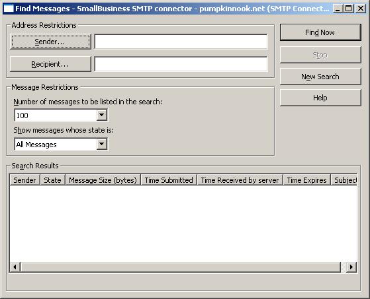Expand the number of messages dropdown
370x299 pixels.
102,115
